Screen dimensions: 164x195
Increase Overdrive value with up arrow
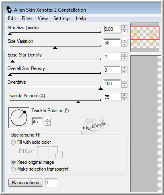(125, 82)
